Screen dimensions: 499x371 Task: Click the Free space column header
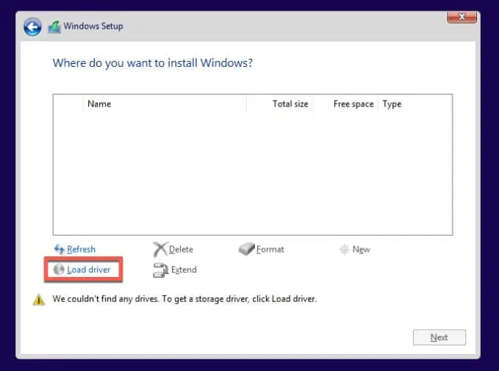tap(353, 104)
